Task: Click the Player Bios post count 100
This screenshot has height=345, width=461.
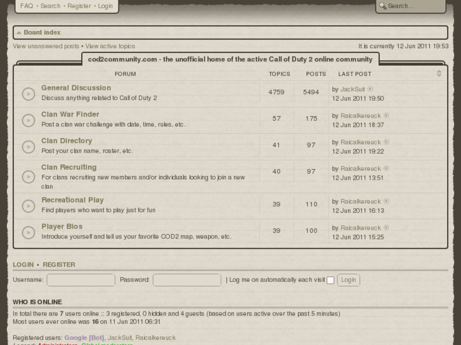Action: pyautogui.click(x=311, y=231)
